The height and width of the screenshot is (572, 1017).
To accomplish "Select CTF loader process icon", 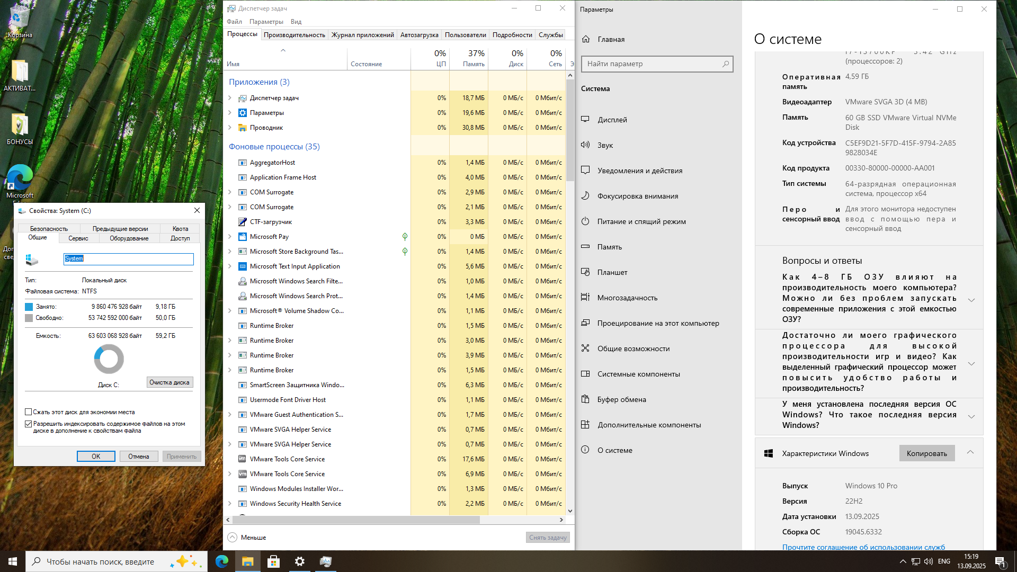I will click(x=242, y=222).
